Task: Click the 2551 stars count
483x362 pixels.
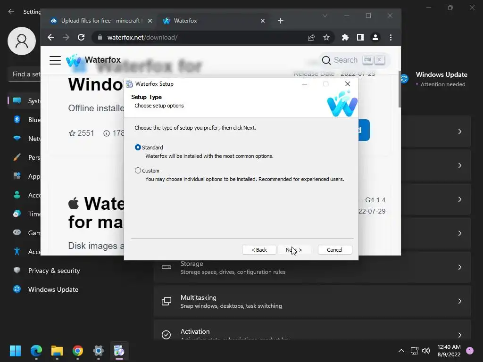Action: point(81,133)
